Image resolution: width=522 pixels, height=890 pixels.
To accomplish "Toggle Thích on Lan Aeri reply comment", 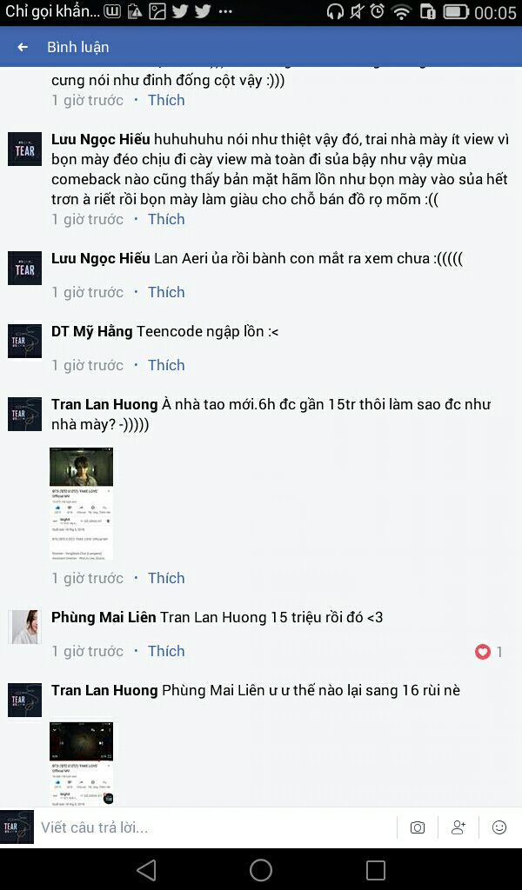I will 166,292.
